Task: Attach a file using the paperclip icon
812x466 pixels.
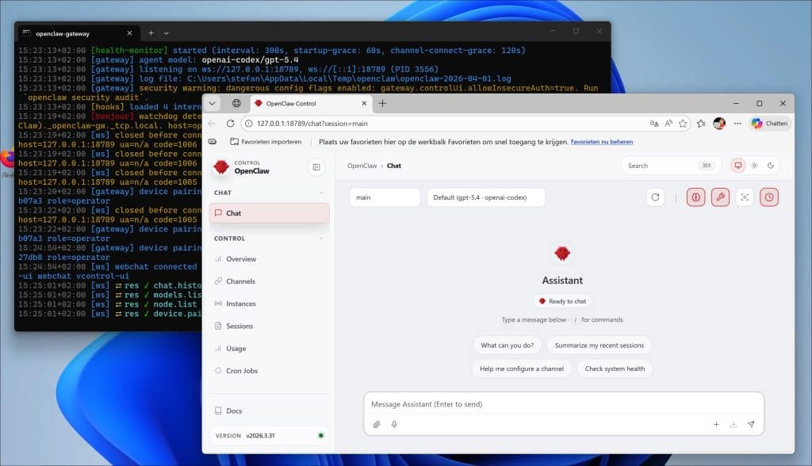Action: 377,425
